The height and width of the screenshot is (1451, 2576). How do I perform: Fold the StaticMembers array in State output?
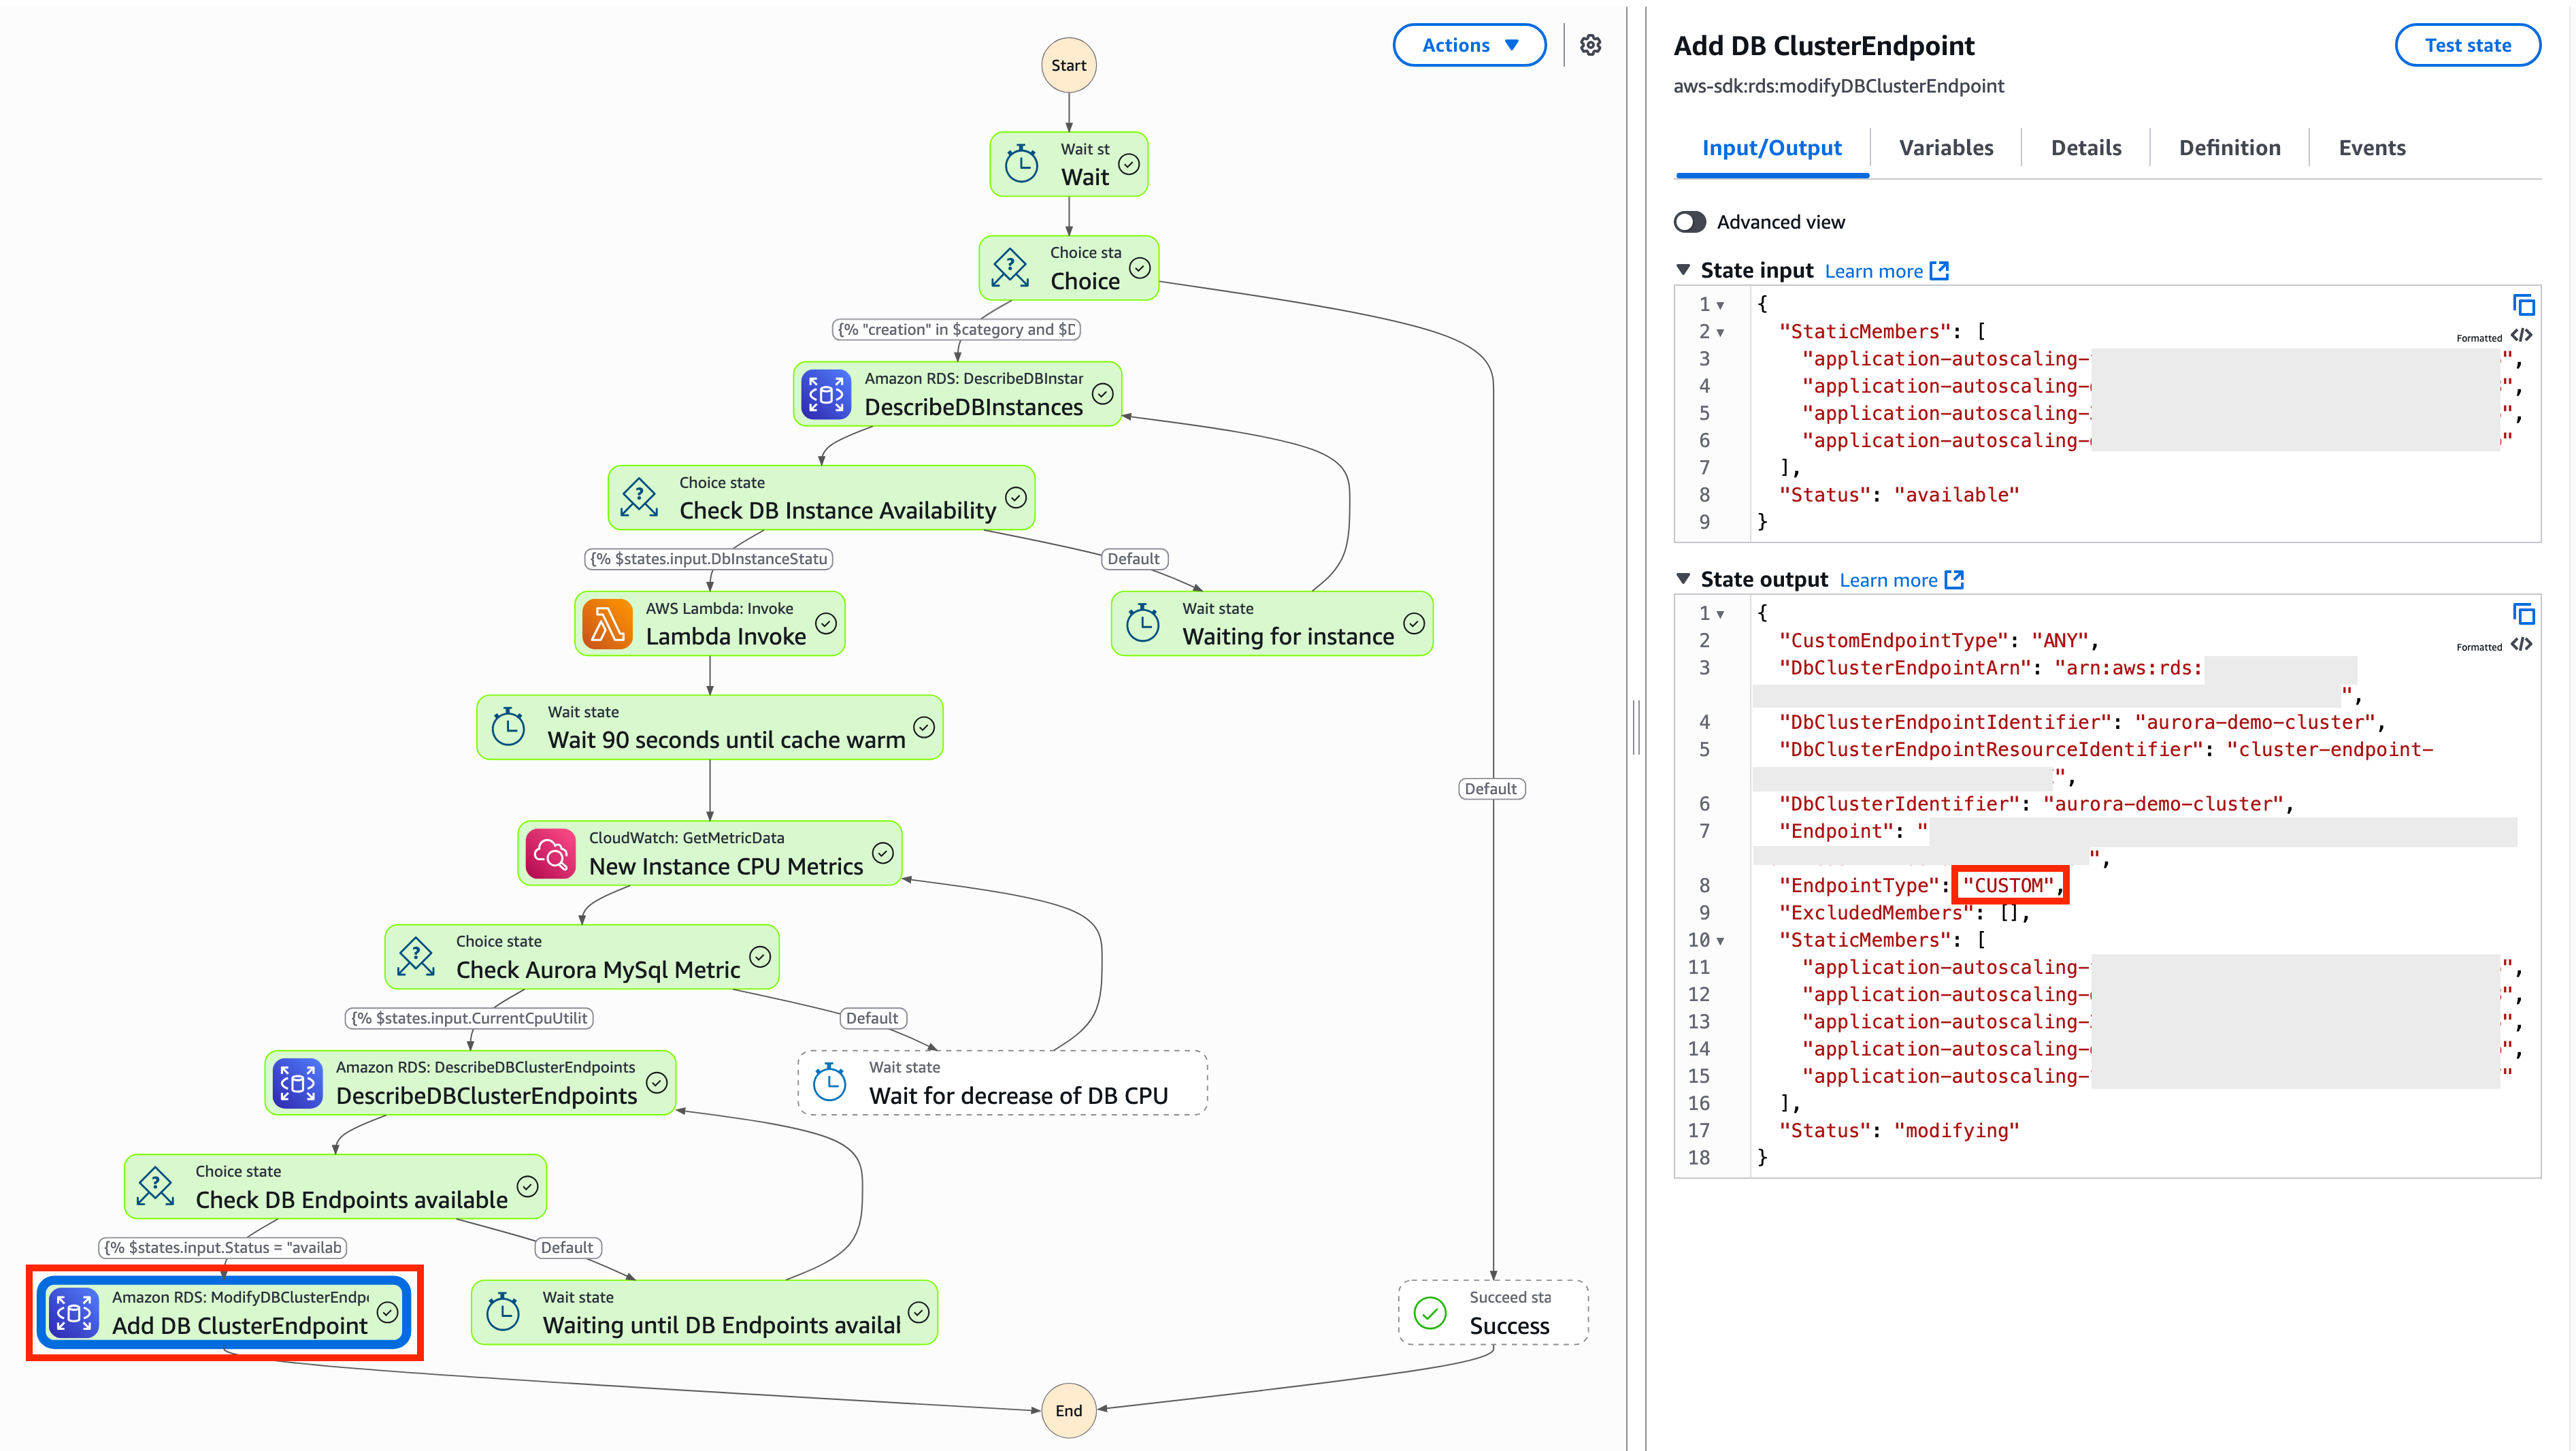pyautogui.click(x=1720, y=941)
